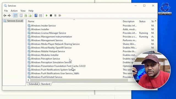The image size is (176, 99).
Task: Toggle the Show/Hide Action Pane icon
Action: pyautogui.click(x=40, y=15)
